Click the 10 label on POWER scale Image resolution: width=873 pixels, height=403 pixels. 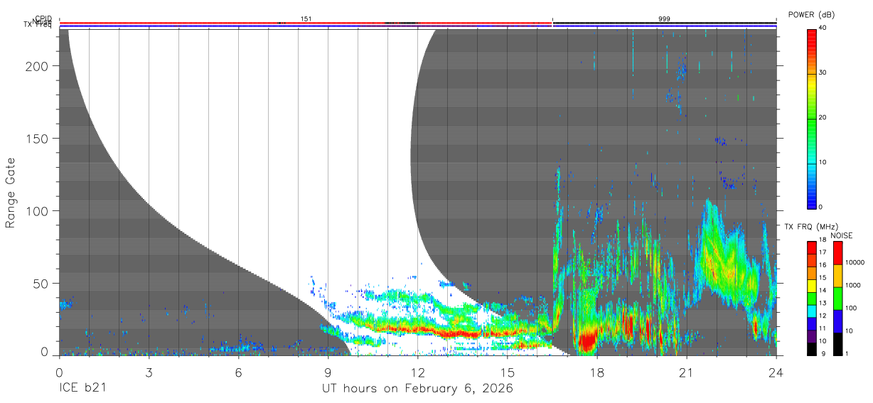pyautogui.click(x=823, y=163)
